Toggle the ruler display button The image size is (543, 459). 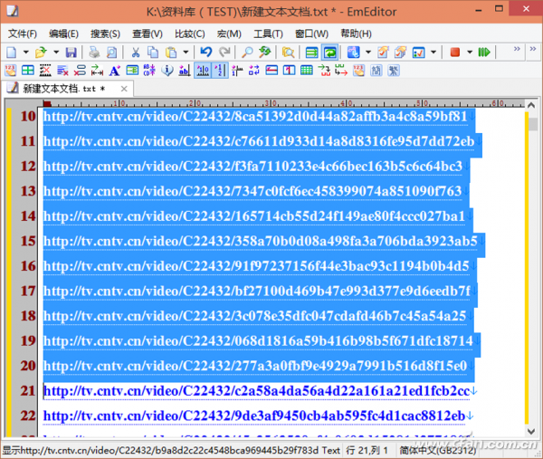click(203, 71)
